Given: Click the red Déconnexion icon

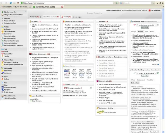Looking at the screenshot, I should (150, 10).
